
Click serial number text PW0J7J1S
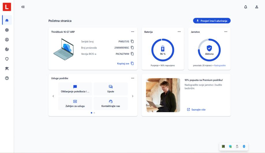click(x=124, y=41)
